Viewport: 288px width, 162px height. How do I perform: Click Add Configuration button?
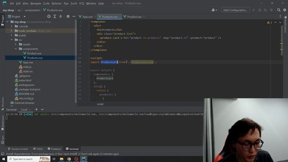[235, 10]
